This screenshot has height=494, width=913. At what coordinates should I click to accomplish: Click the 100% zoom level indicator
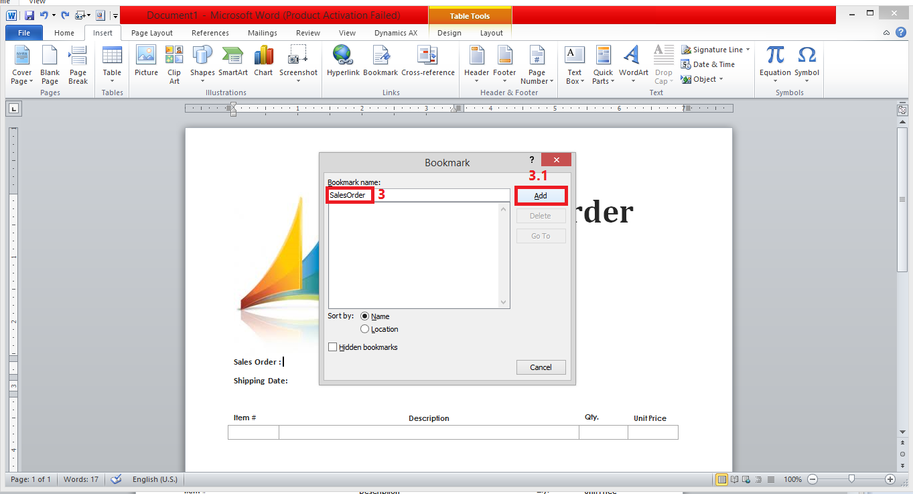pyautogui.click(x=792, y=479)
